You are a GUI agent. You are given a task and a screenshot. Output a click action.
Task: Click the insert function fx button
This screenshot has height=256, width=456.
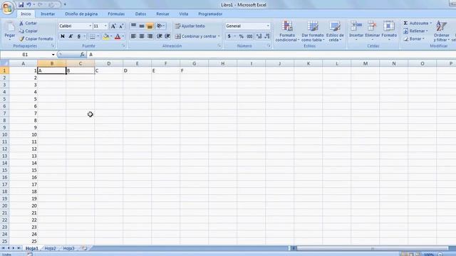(83, 55)
